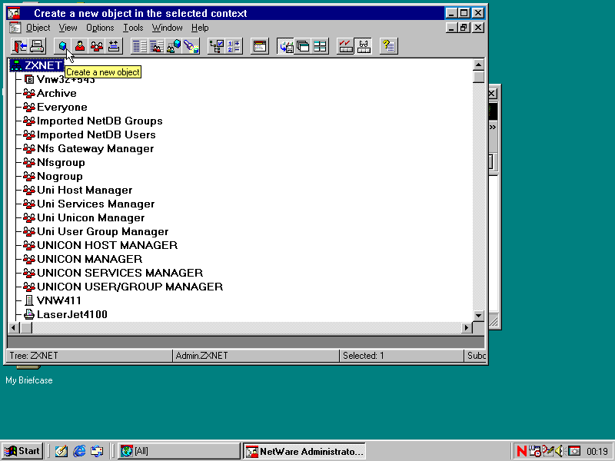Click the Tree: ZXNET status bar field

[90, 356]
